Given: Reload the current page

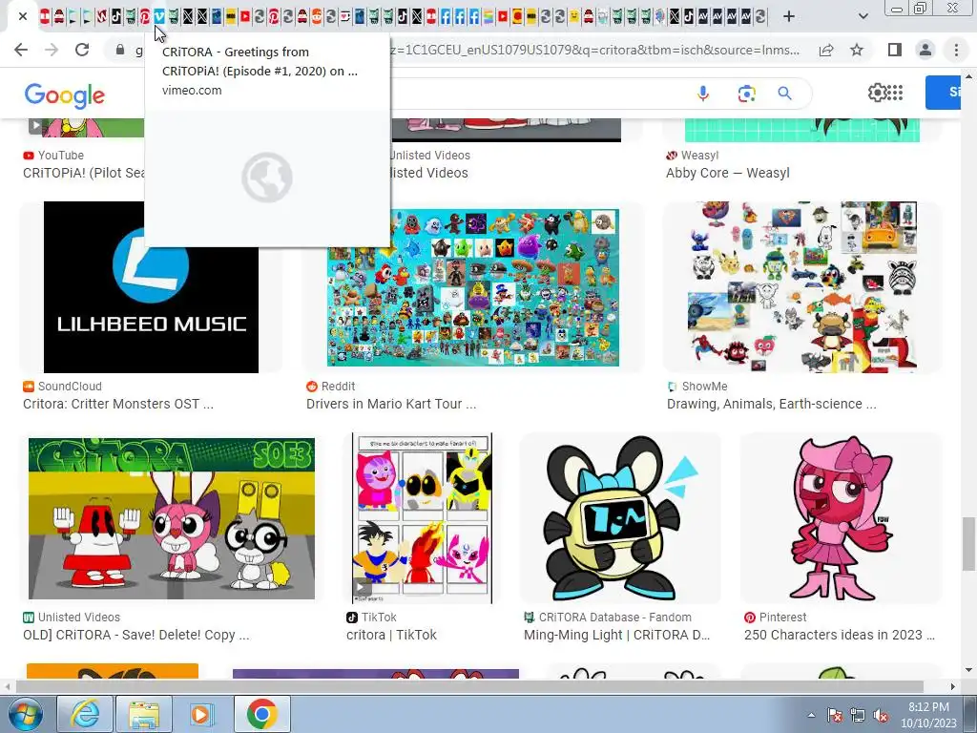Looking at the screenshot, I should coord(82,50).
